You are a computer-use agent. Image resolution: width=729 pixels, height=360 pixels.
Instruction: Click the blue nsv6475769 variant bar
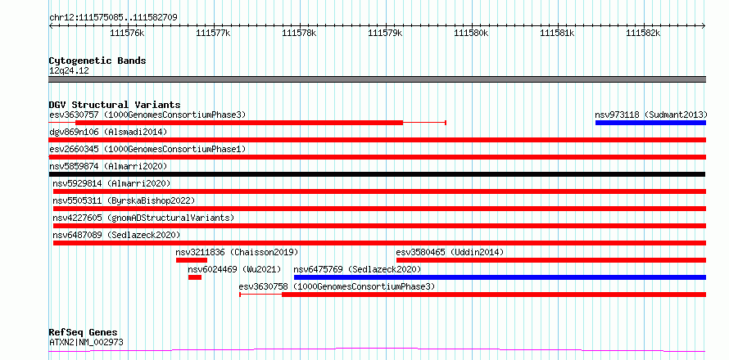(500, 277)
